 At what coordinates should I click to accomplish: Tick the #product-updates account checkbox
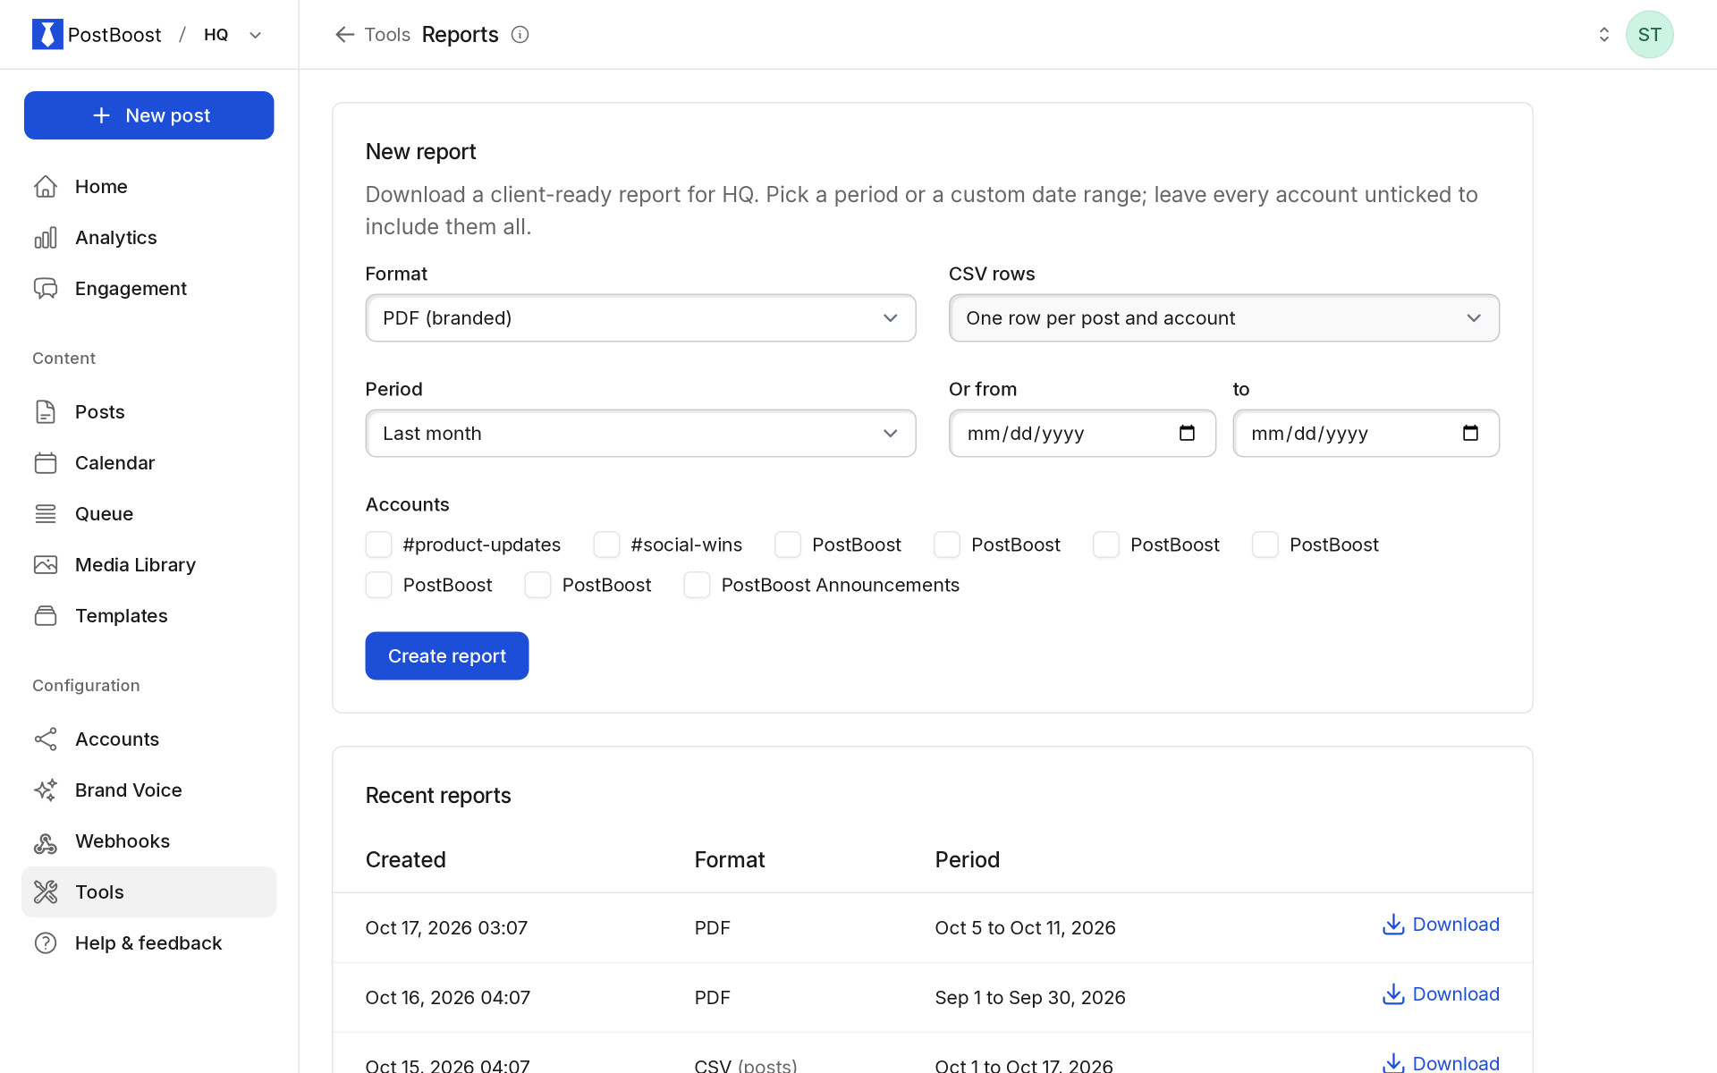click(x=378, y=545)
